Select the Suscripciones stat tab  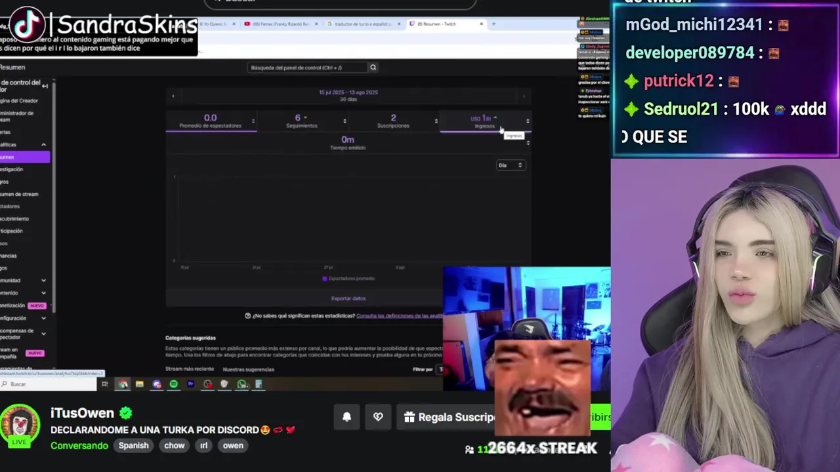(394, 121)
